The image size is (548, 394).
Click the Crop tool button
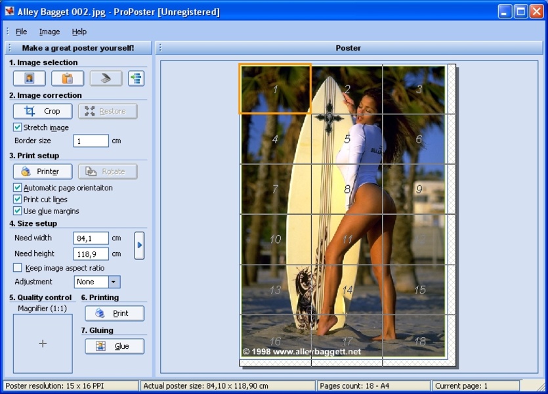[x=43, y=112]
